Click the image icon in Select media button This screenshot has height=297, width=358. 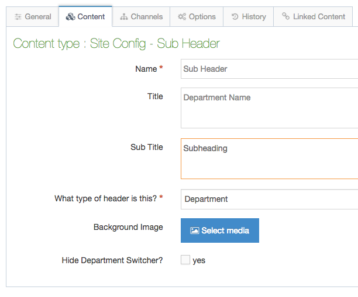[195, 230]
